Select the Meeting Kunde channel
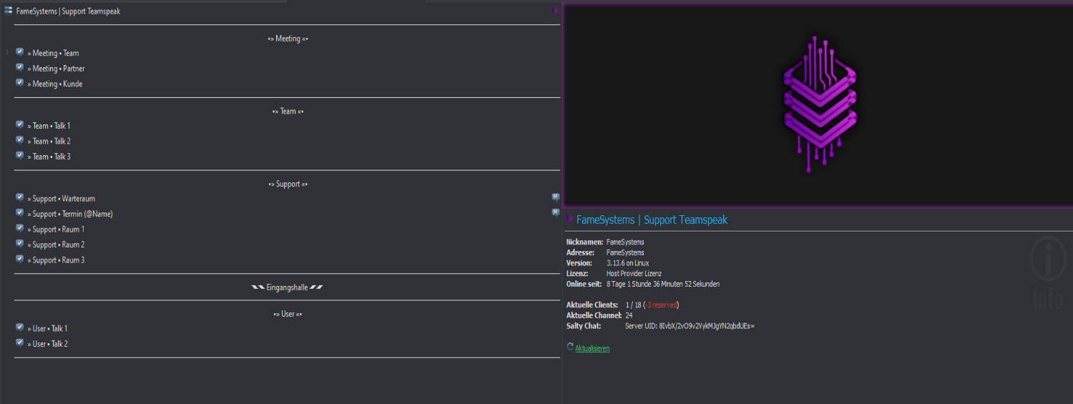The width and height of the screenshot is (1073, 404). tap(57, 84)
